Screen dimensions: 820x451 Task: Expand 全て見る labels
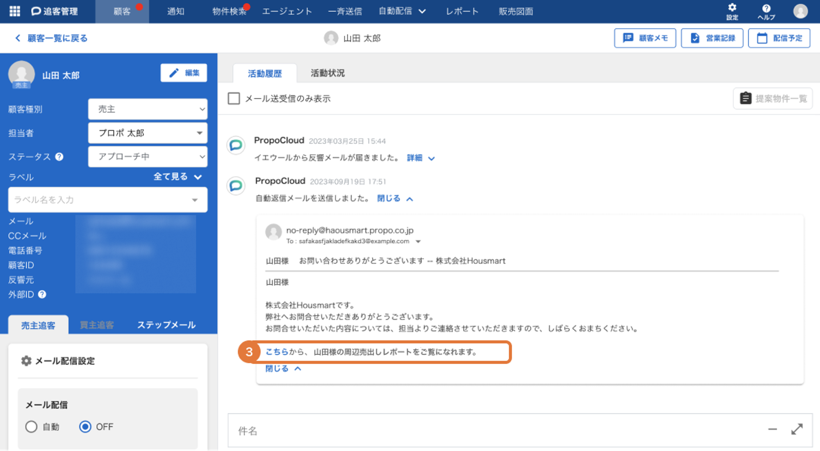tap(178, 177)
